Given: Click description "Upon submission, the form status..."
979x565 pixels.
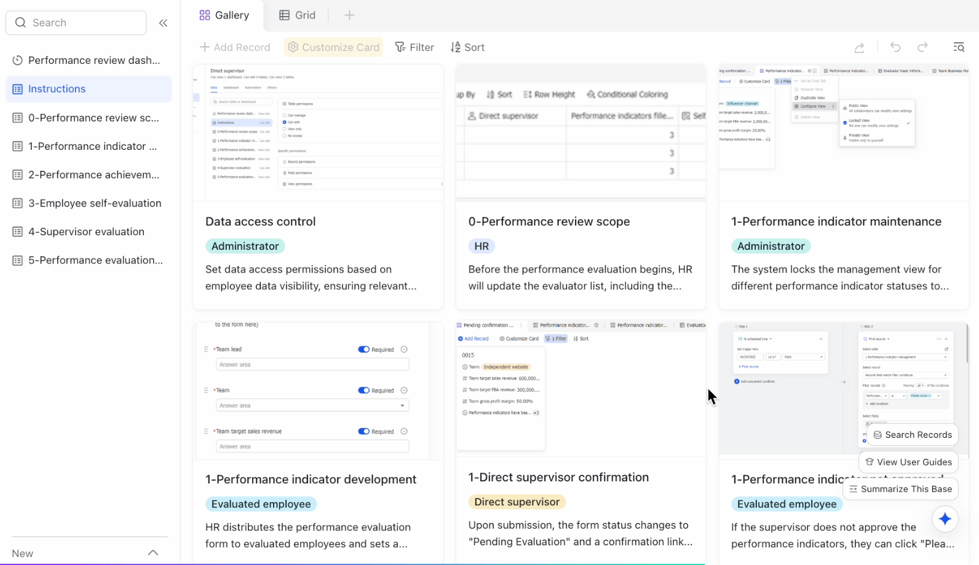Looking at the screenshot, I should (x=581, y=533).
